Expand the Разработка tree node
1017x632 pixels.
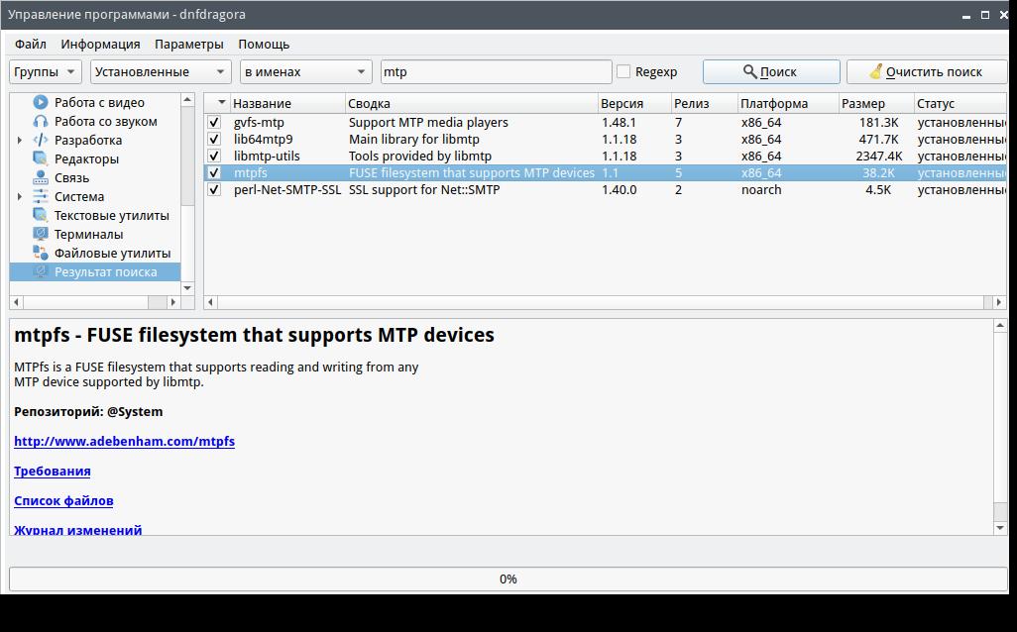tap(20, 140)
